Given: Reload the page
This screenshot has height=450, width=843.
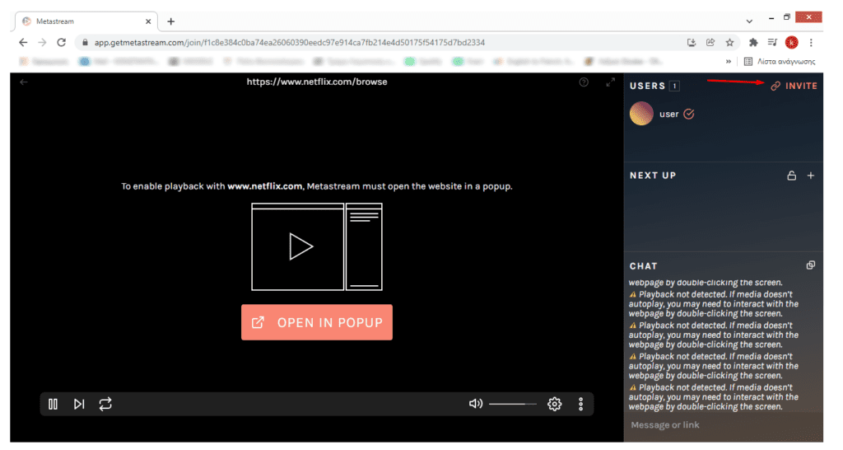Looking at the screenshot, I should tap(61, 42).
